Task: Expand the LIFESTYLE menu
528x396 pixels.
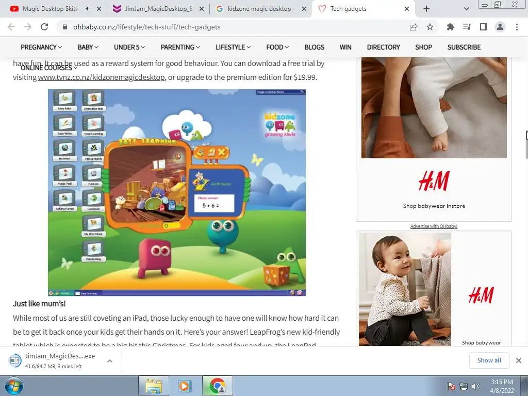Action: pos(233,47)
